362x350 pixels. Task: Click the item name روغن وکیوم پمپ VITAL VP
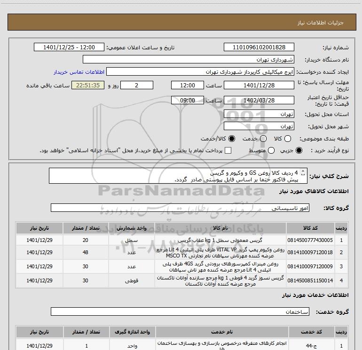tap(220, 252)
